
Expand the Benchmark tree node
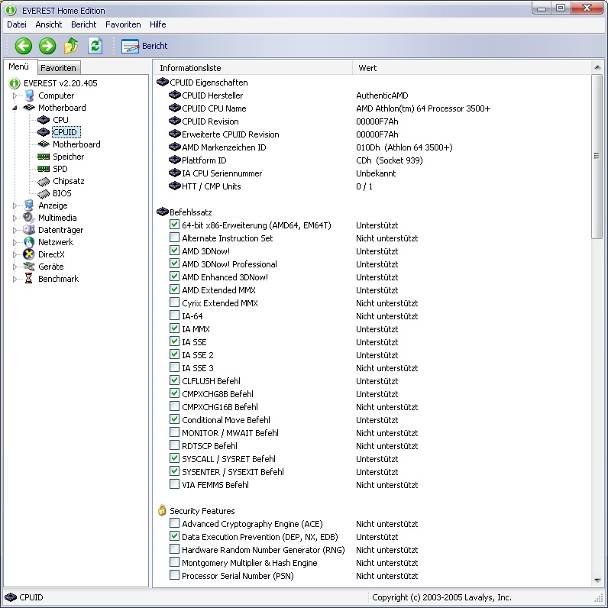click(x=15, y=279)
